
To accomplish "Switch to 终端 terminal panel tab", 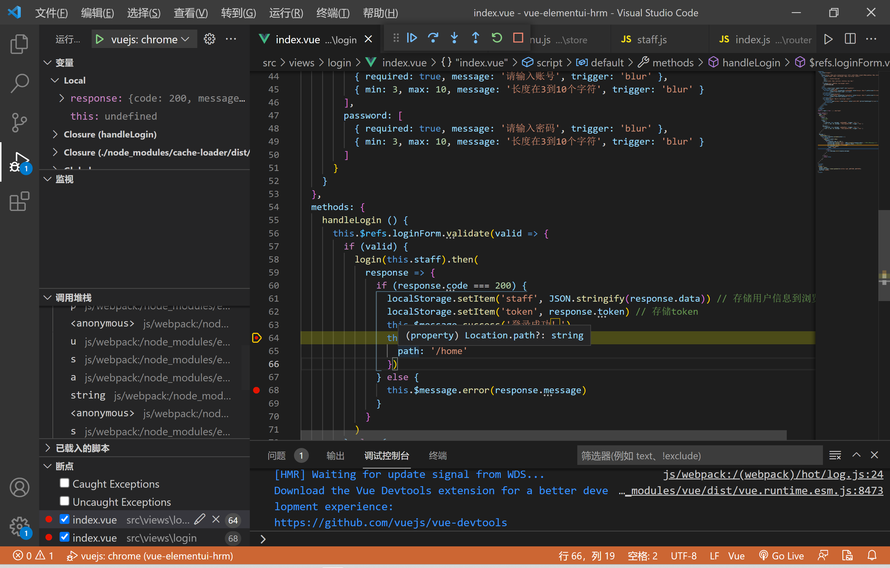I will click(438, 456).
